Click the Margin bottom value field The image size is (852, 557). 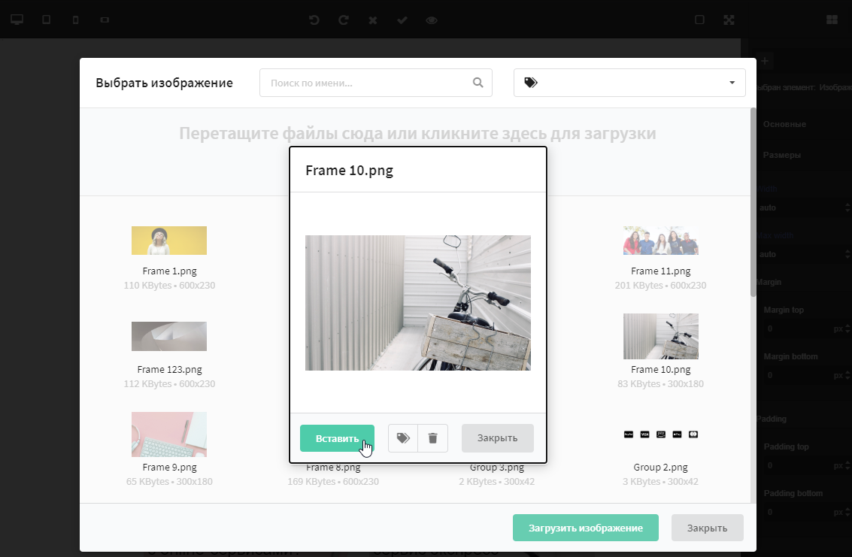point(797,376)
